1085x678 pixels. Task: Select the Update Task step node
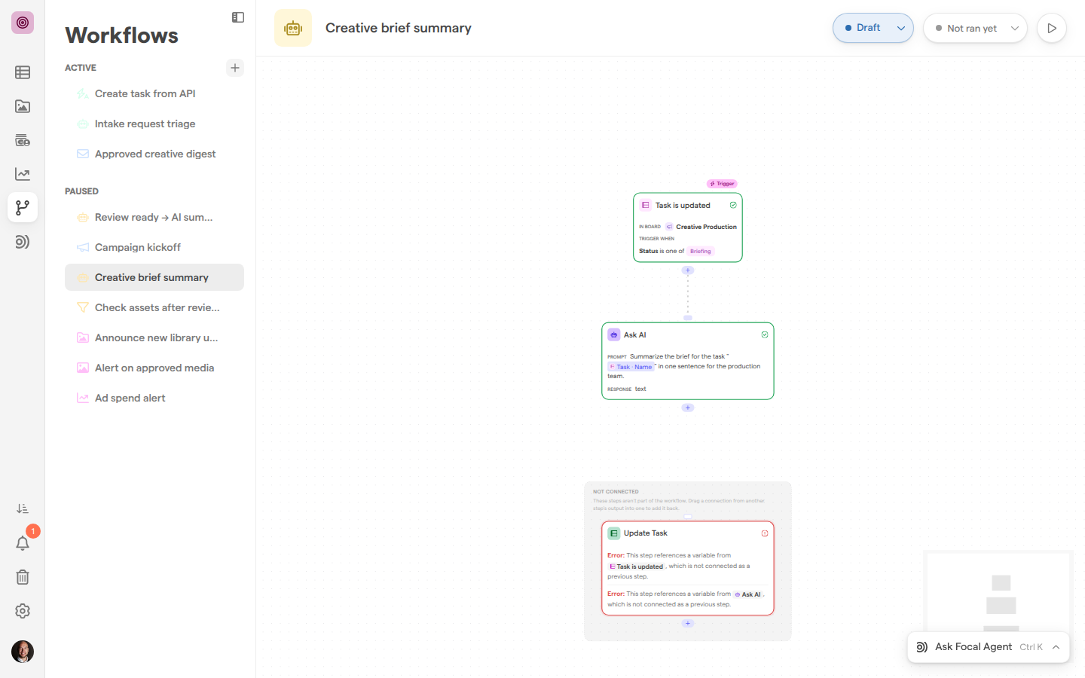click(688, 568)
